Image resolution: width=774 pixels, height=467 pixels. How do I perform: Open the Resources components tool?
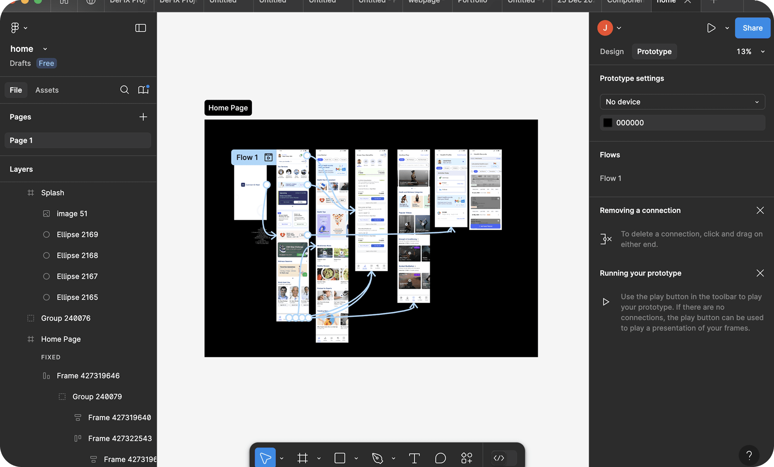(x=467, y=458)
